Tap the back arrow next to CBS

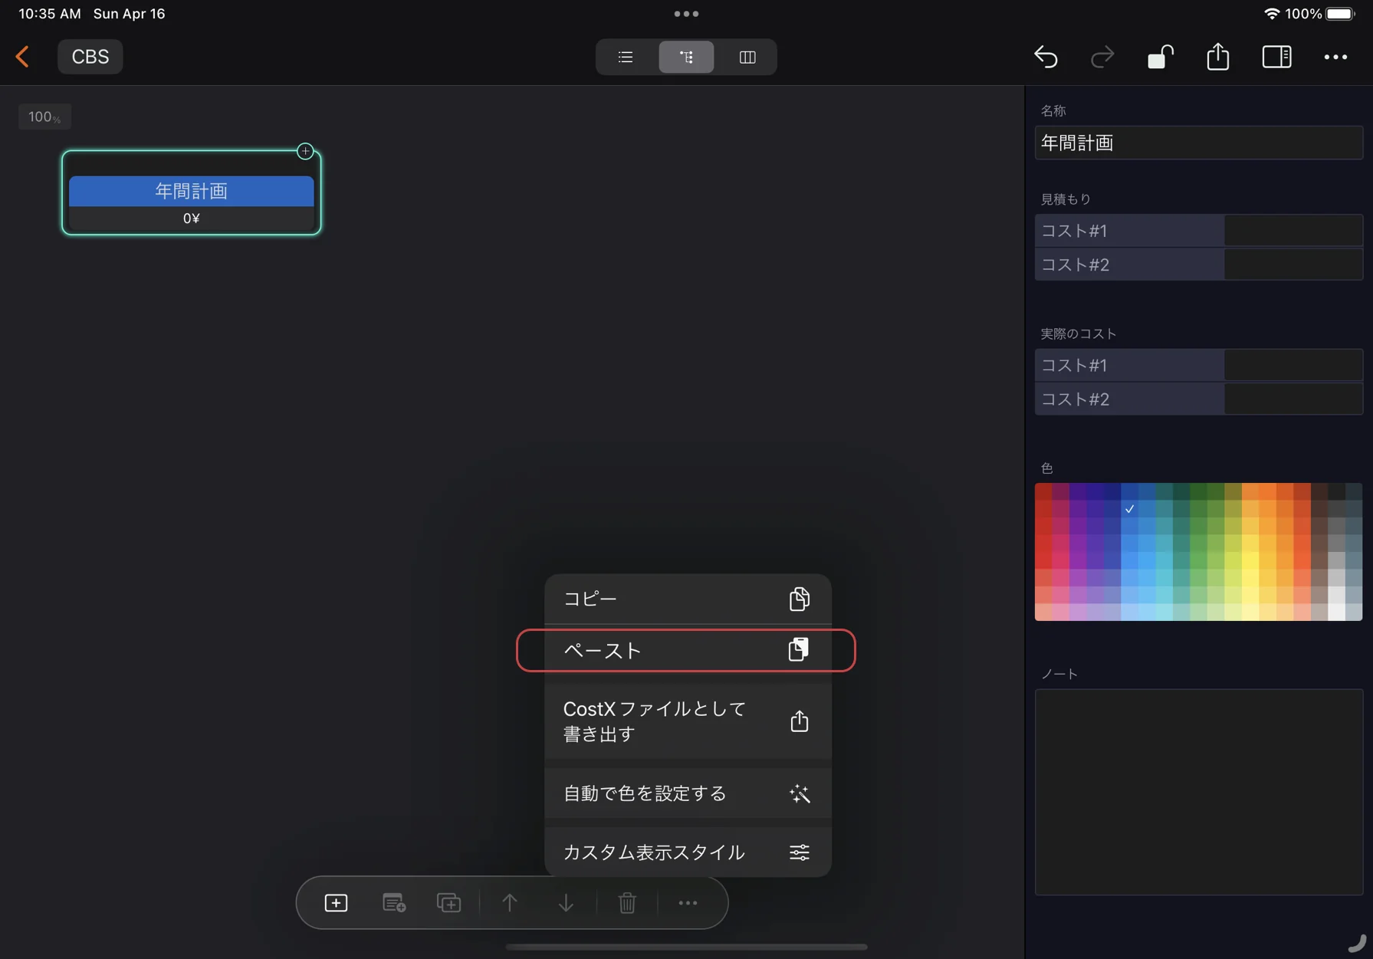point(22,57)
